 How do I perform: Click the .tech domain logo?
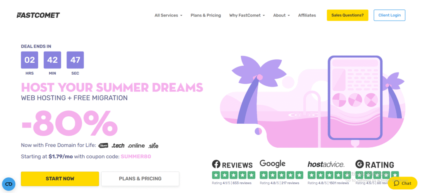coord(118,146)
